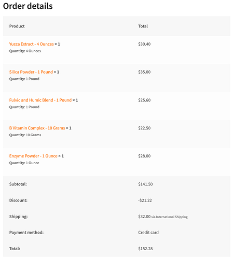This screenshot has height=259, width=233.
Task: Select the $35.00 Silica Powder price
Action: click(144, 72)
